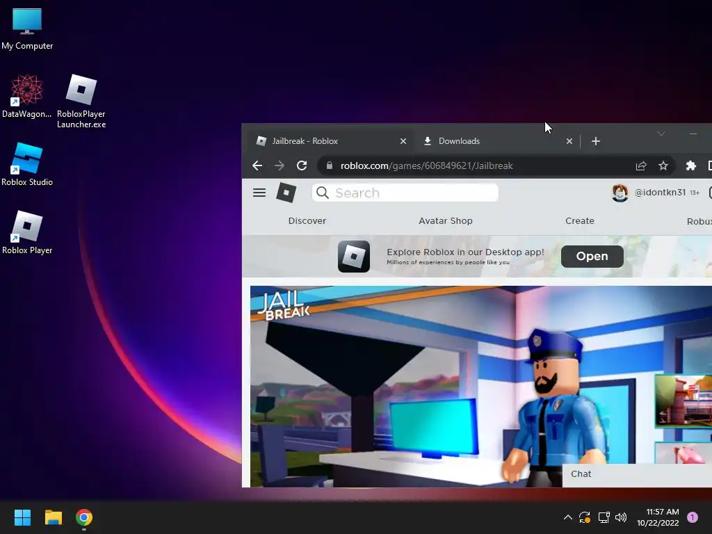712x534 pixels.
Task: Click Open in the Desktop app banner
Action: 592,257
